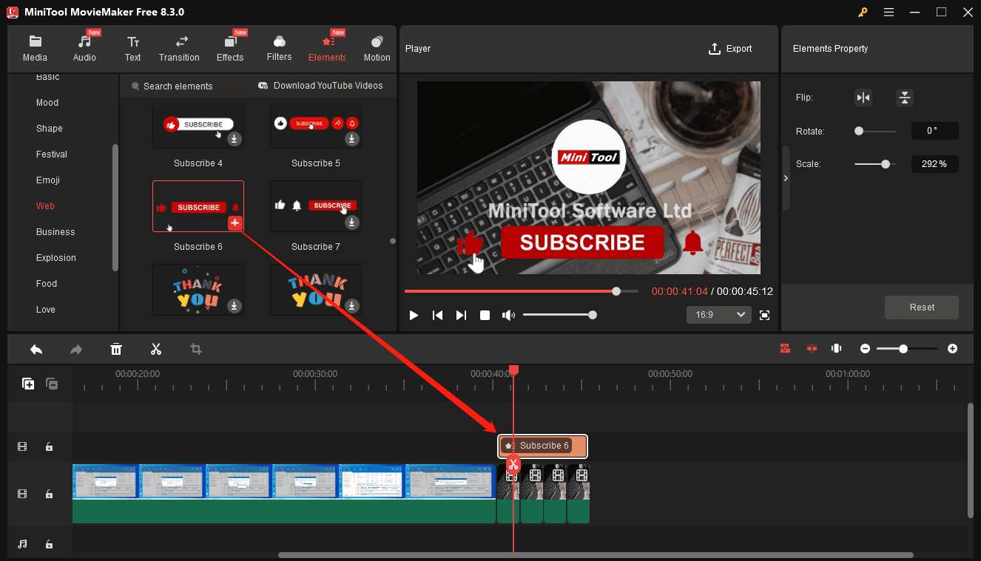Click the playhead split scissors
Screen dimensions: 981x561
click(x=513, y=465)
